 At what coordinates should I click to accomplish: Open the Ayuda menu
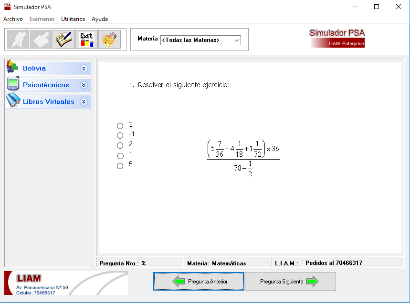[x=100, y=19]
